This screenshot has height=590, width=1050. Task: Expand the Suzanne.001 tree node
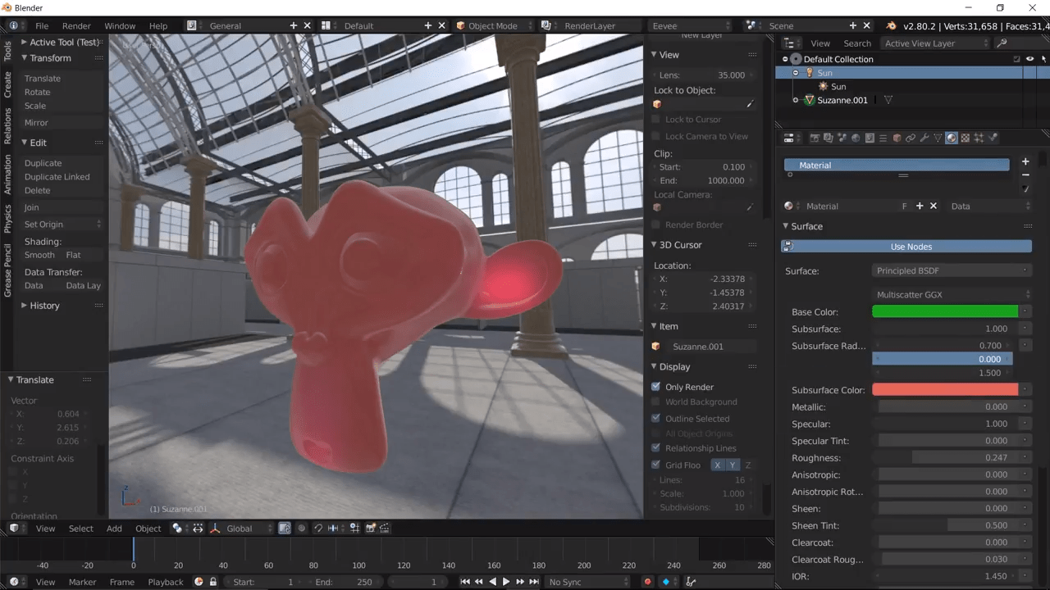point(795,100)
